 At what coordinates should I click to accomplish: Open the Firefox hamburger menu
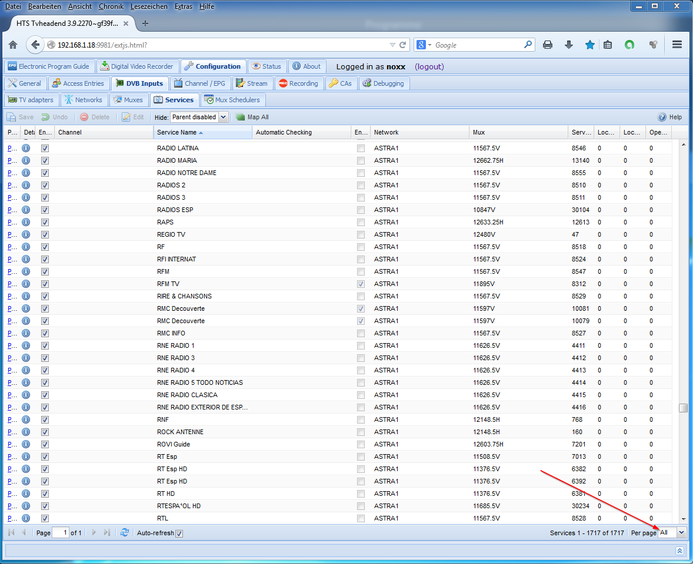(677, 45)
